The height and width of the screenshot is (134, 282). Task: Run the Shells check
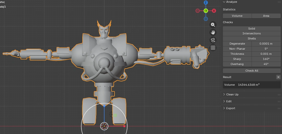click(x=252, y=39)
